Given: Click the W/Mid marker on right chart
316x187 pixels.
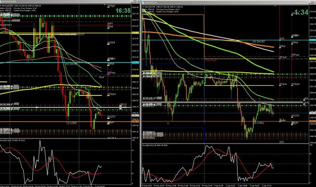Looking at the screenshot, I should [295, 42].
